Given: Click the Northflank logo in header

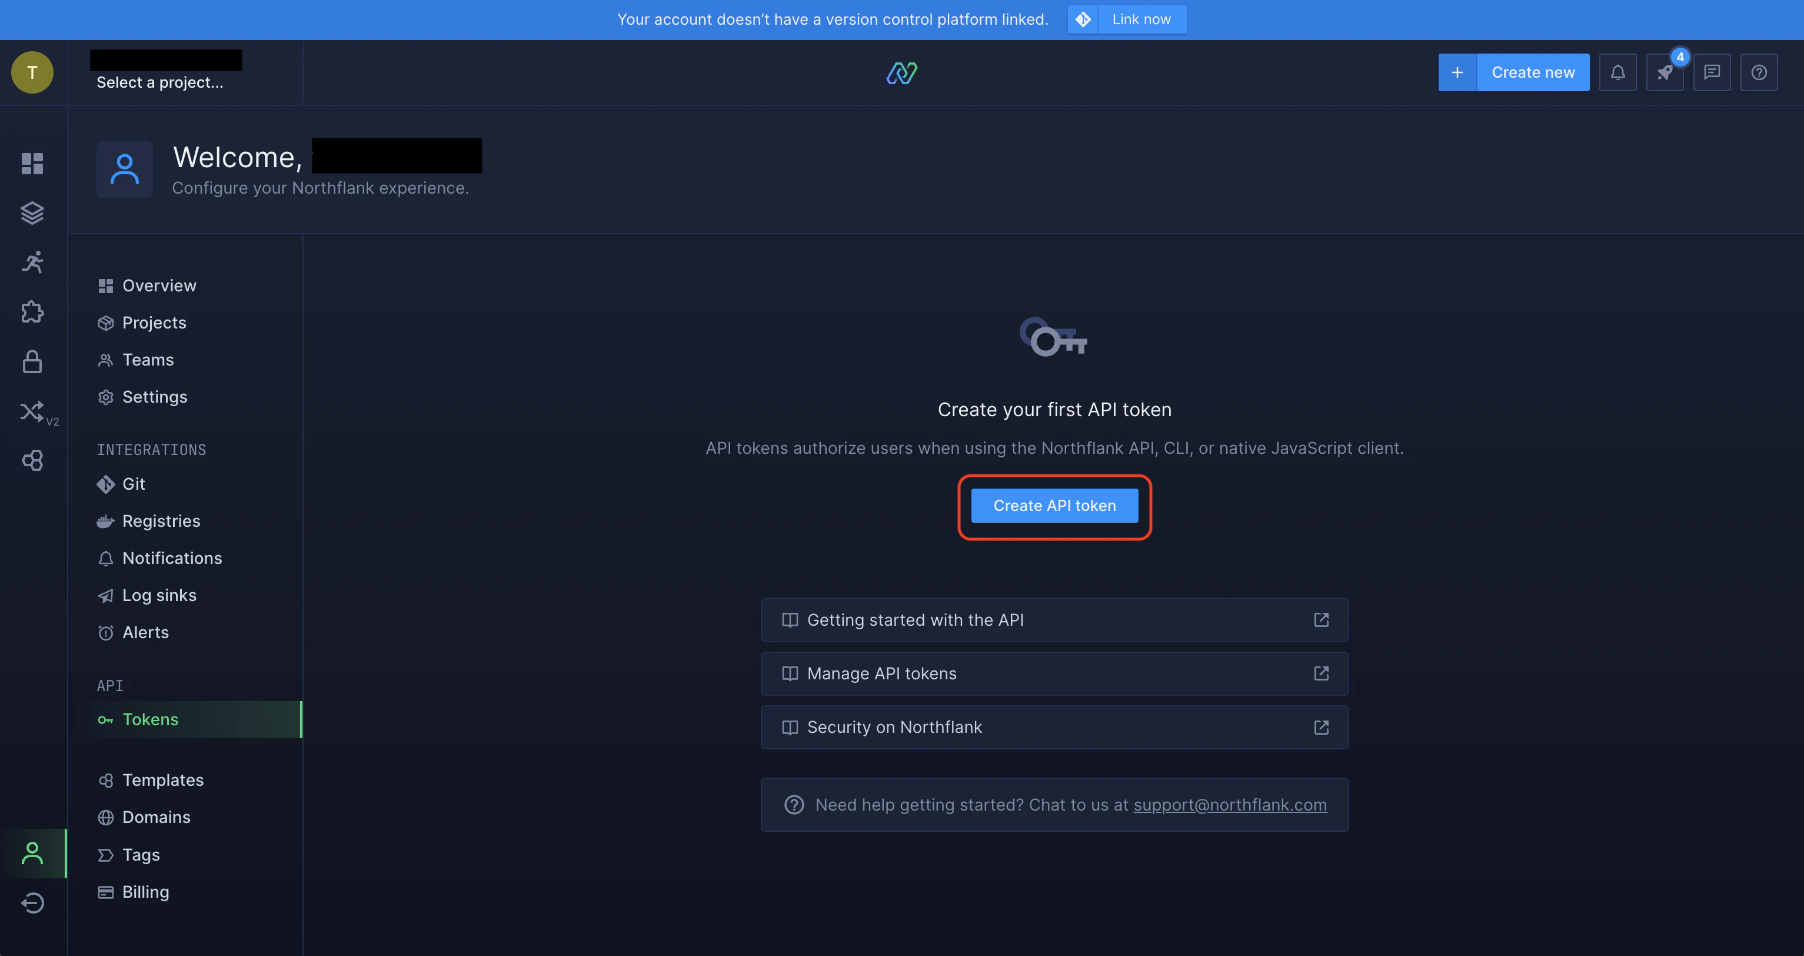Looking at the screenshot, I should coord(902,73).
